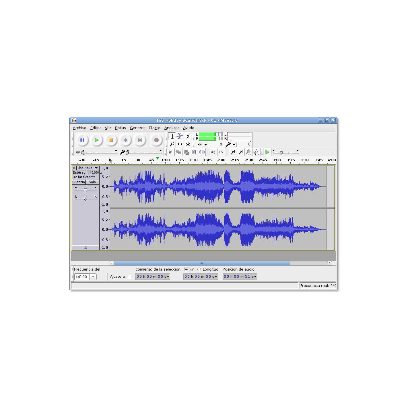Open the 44100 project rate dropdown

click(x=93, y=277)
